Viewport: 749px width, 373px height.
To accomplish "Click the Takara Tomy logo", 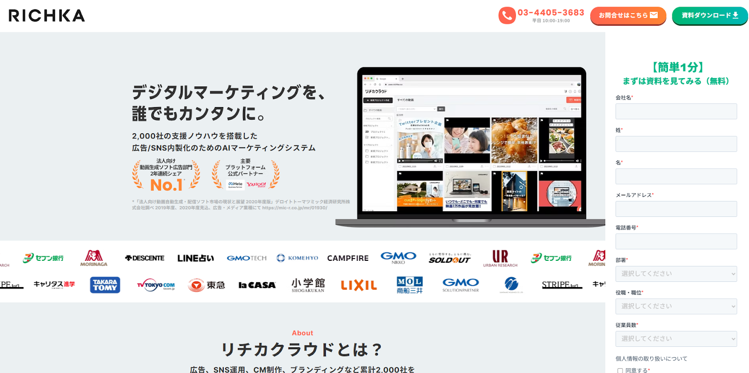I will click(105, 285).
